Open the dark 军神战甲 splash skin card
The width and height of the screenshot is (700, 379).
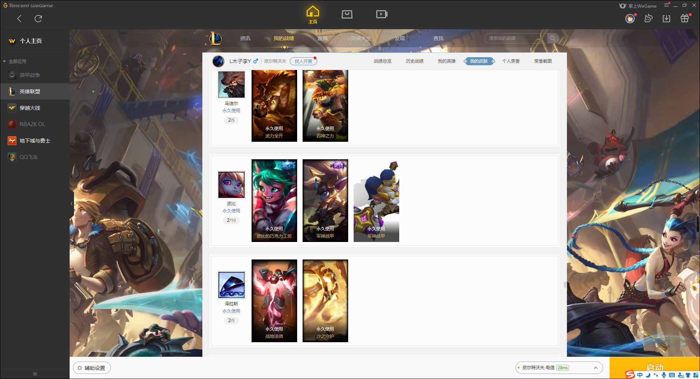coord(325,200)
